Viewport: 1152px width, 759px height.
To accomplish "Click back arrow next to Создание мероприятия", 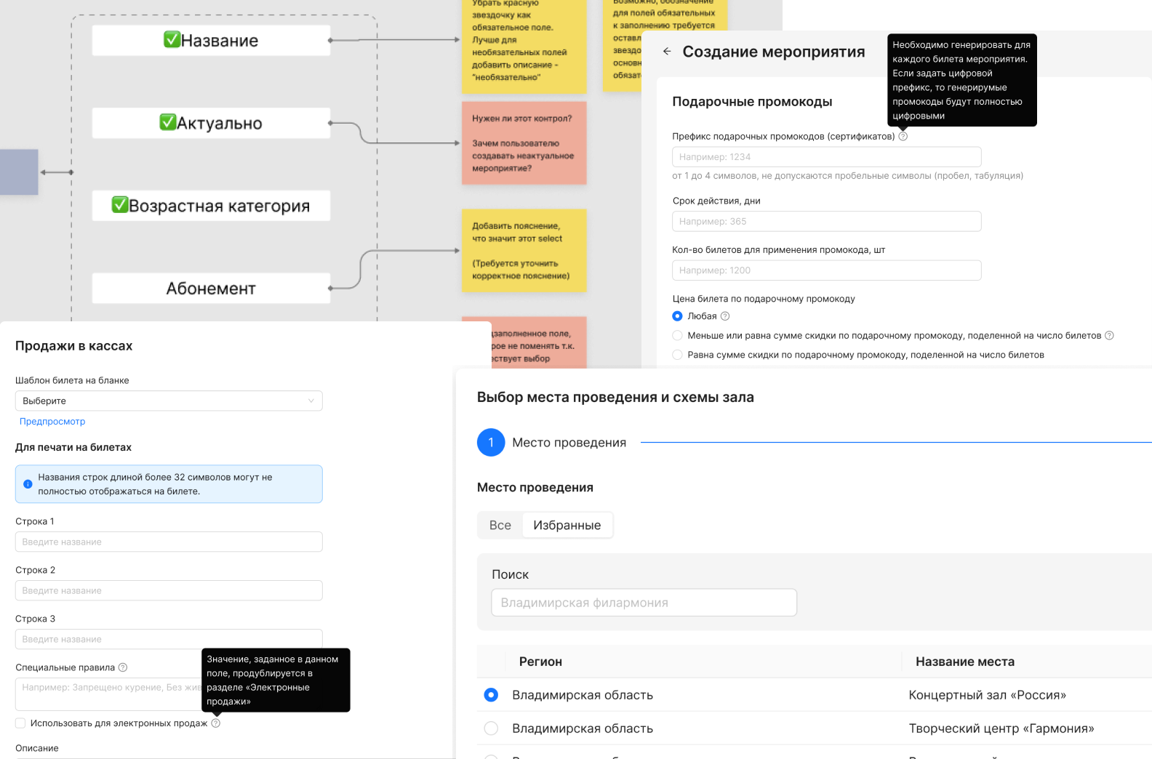I will (667, 52).
